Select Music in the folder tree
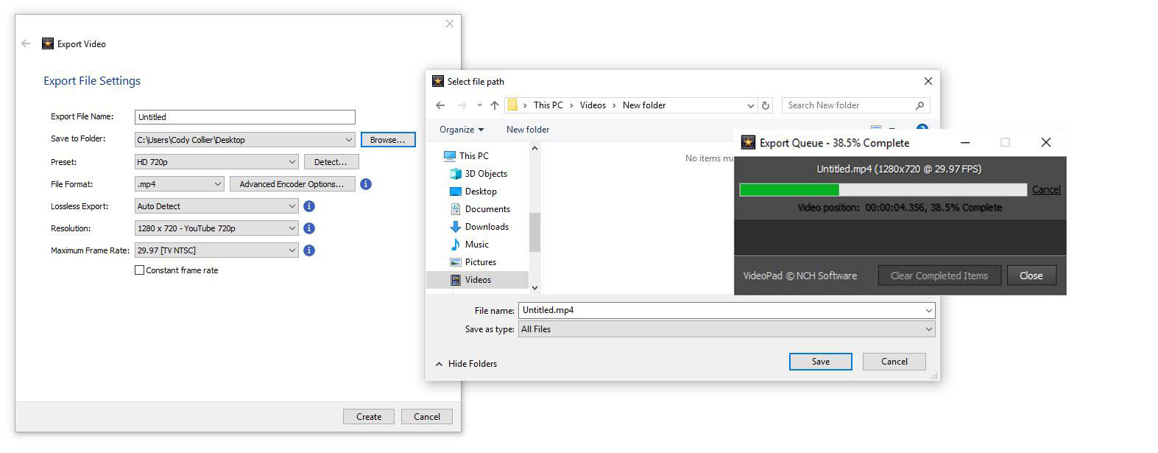The height and width of the screenshot is (453, 1158). [x=470, y=244]
